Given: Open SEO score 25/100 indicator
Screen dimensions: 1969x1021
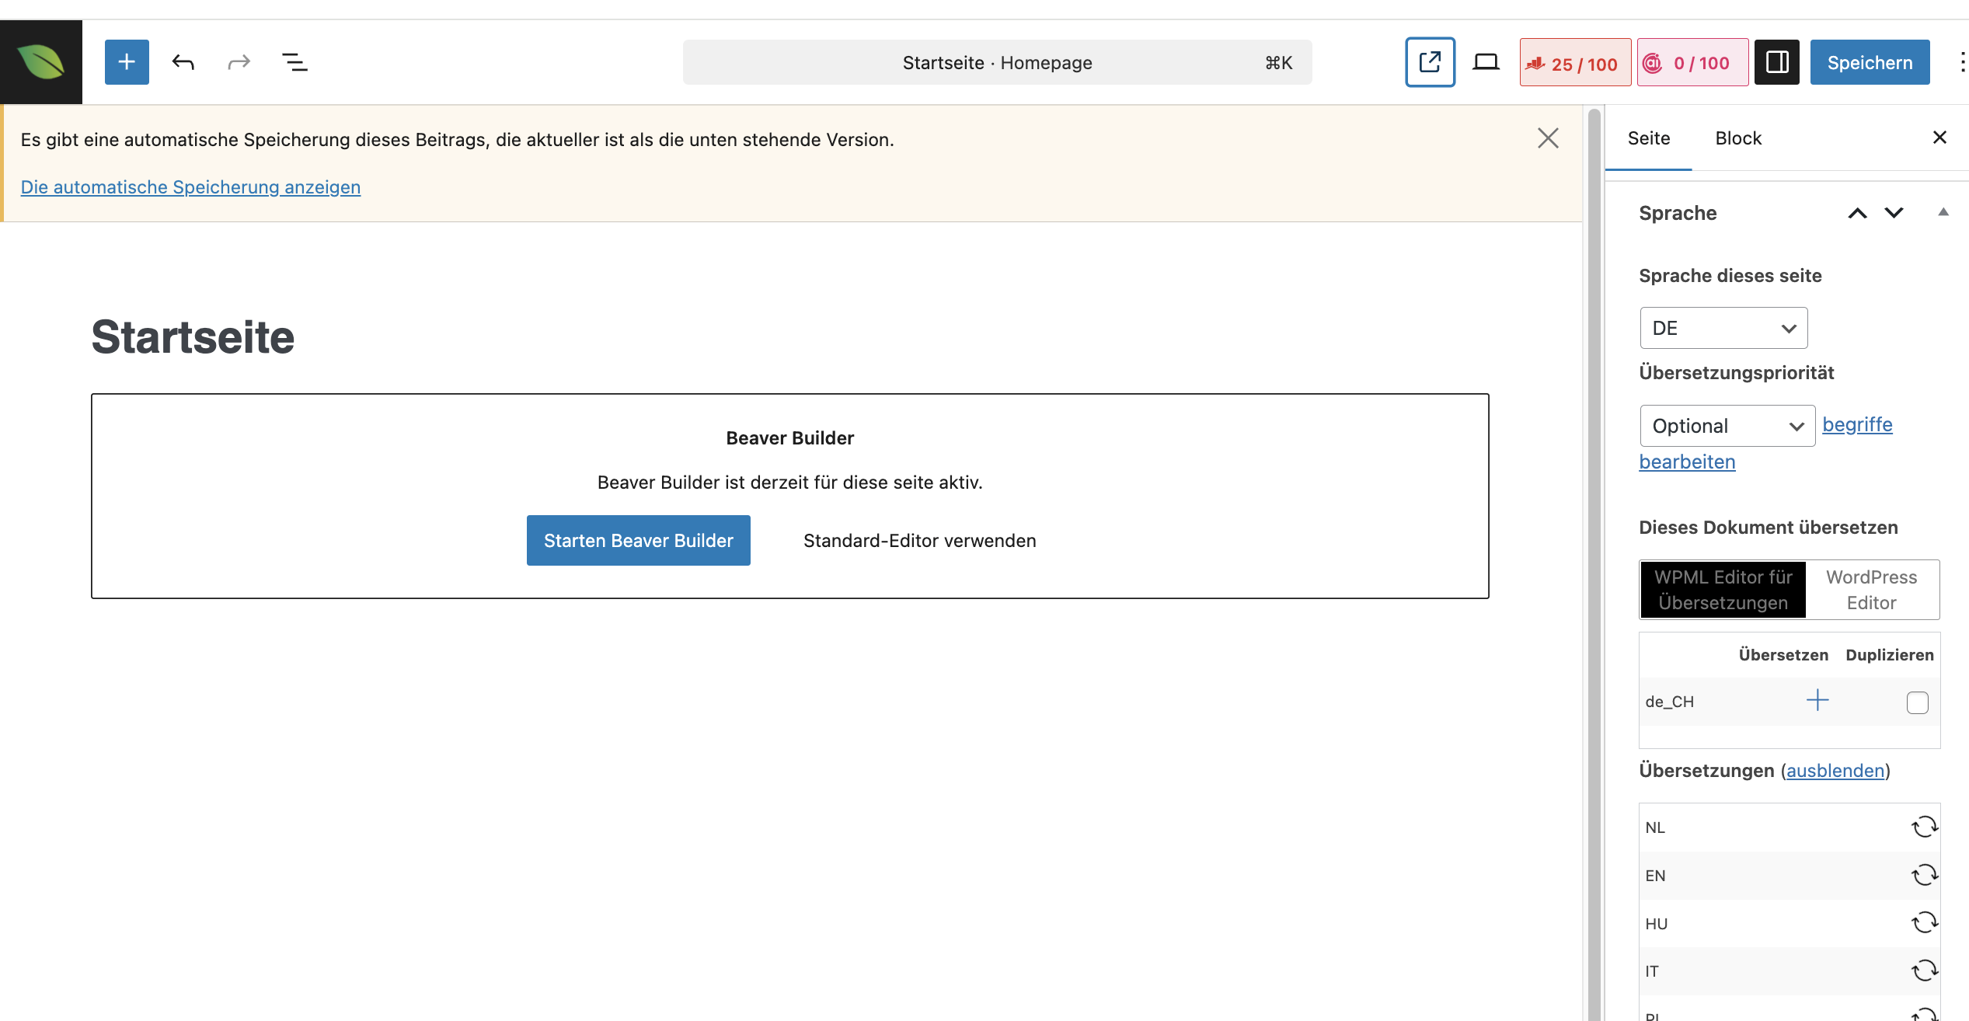Looking at the screenshot, I should (x=1575, y=63).
